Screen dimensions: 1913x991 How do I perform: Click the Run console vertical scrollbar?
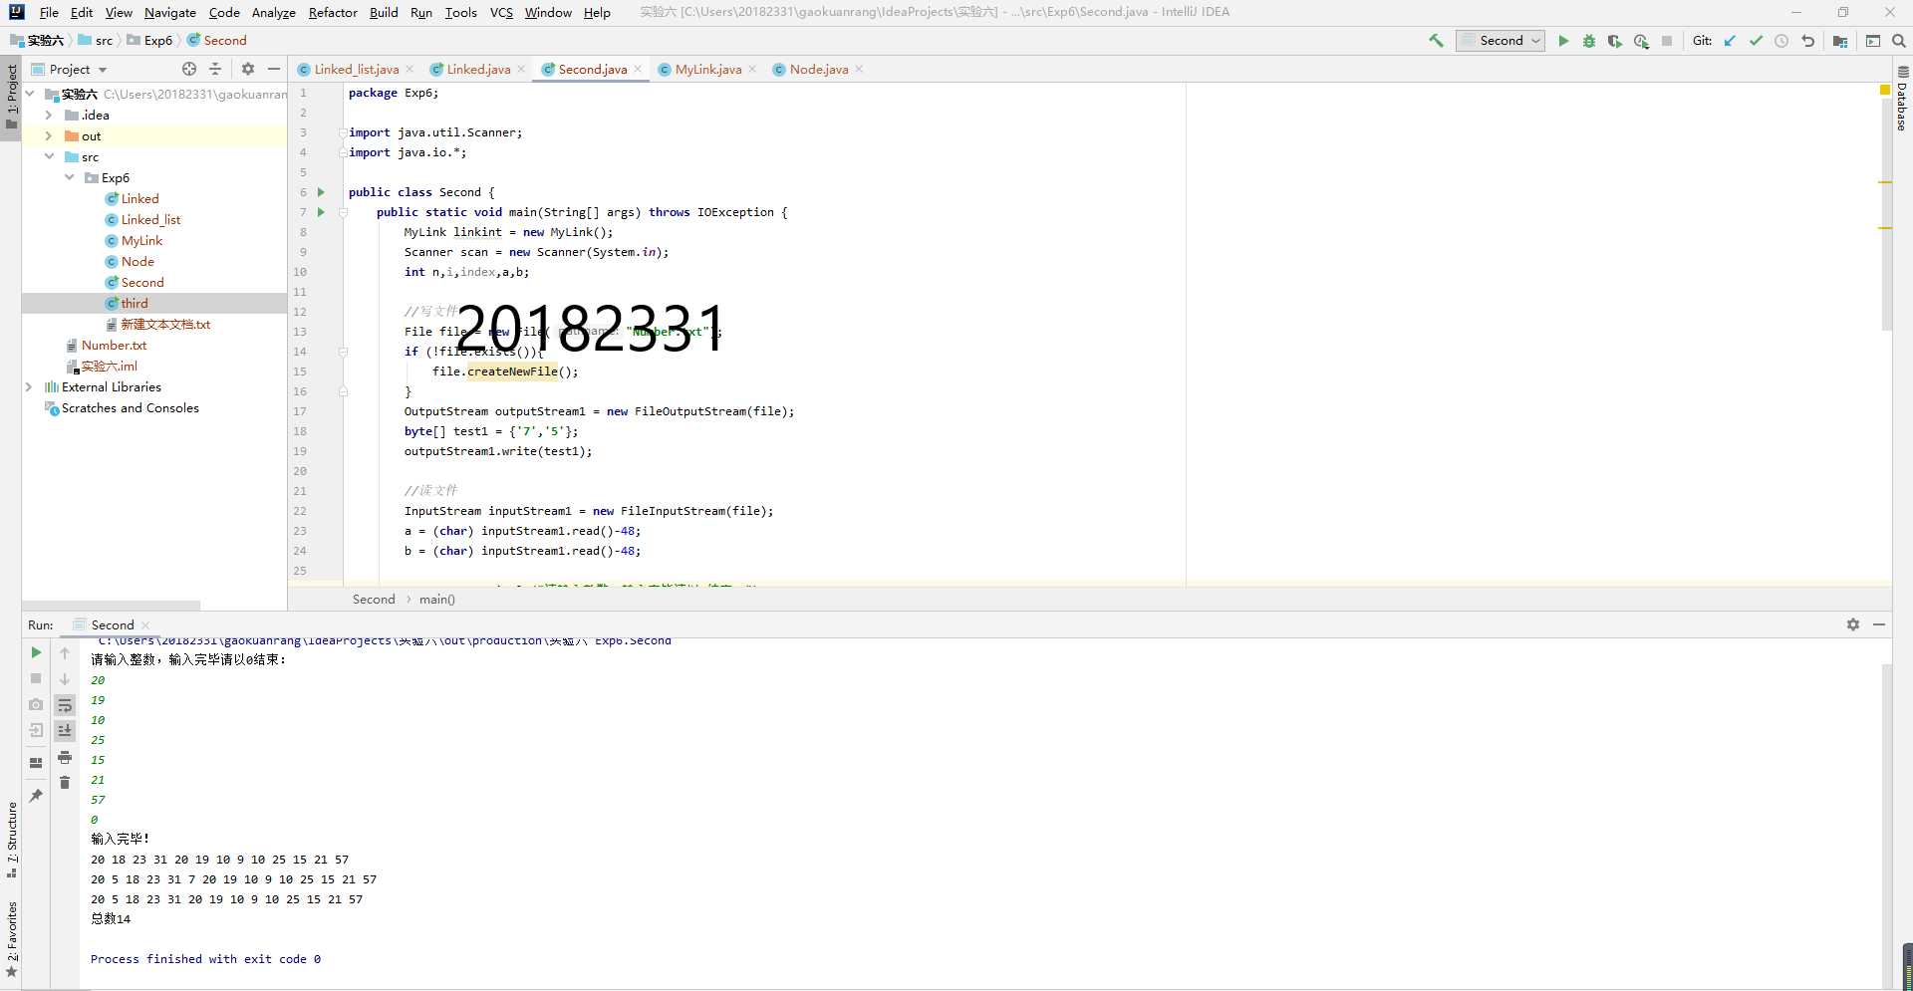[1886, 817]
